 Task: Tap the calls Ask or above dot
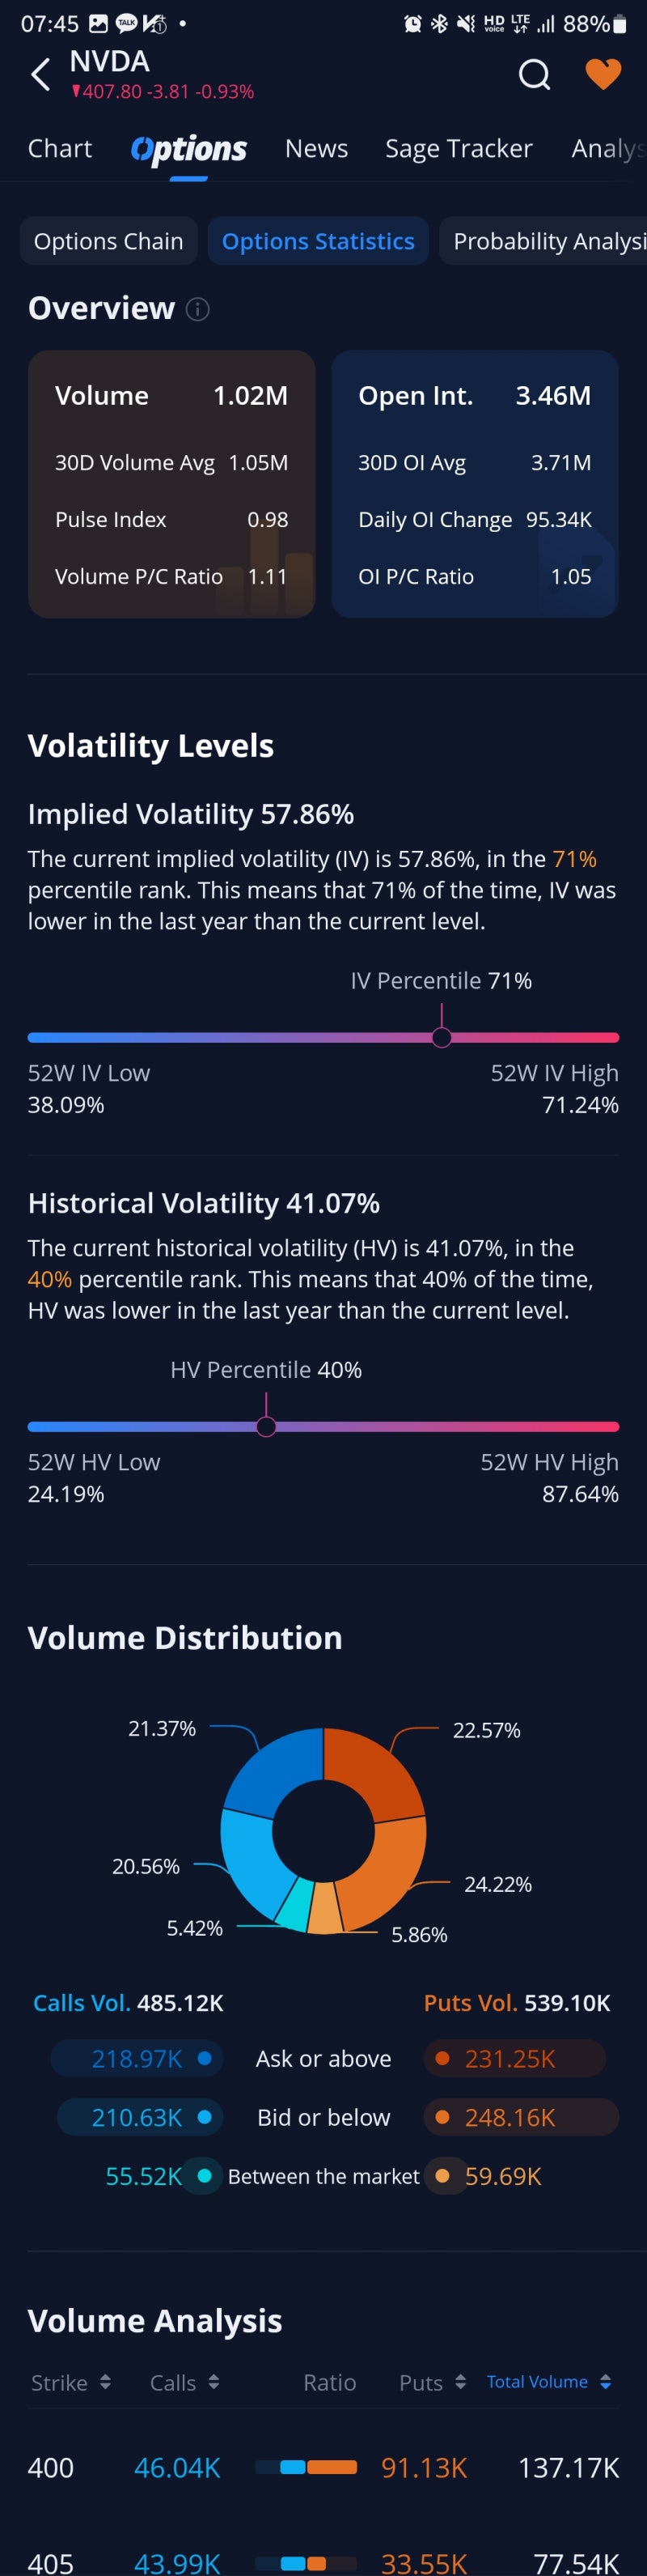pos(205,2058)
